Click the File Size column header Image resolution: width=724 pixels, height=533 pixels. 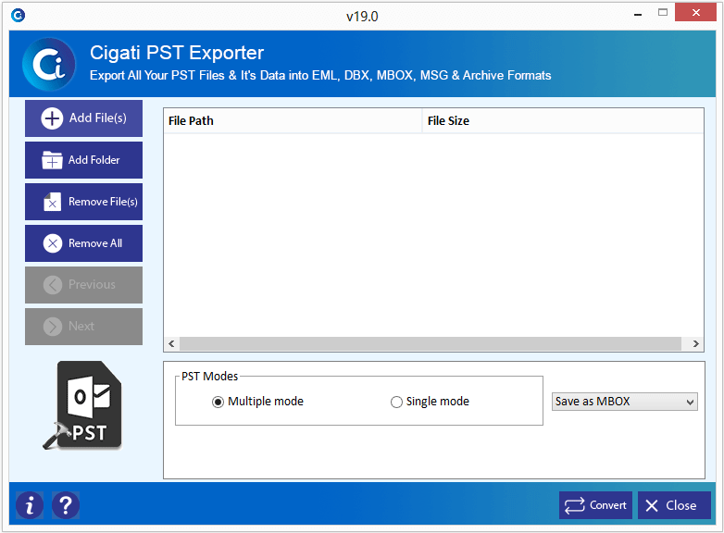point(563,121)
